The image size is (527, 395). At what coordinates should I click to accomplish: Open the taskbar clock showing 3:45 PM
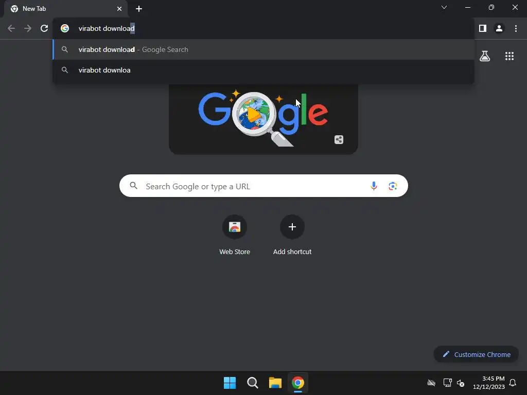489,383
